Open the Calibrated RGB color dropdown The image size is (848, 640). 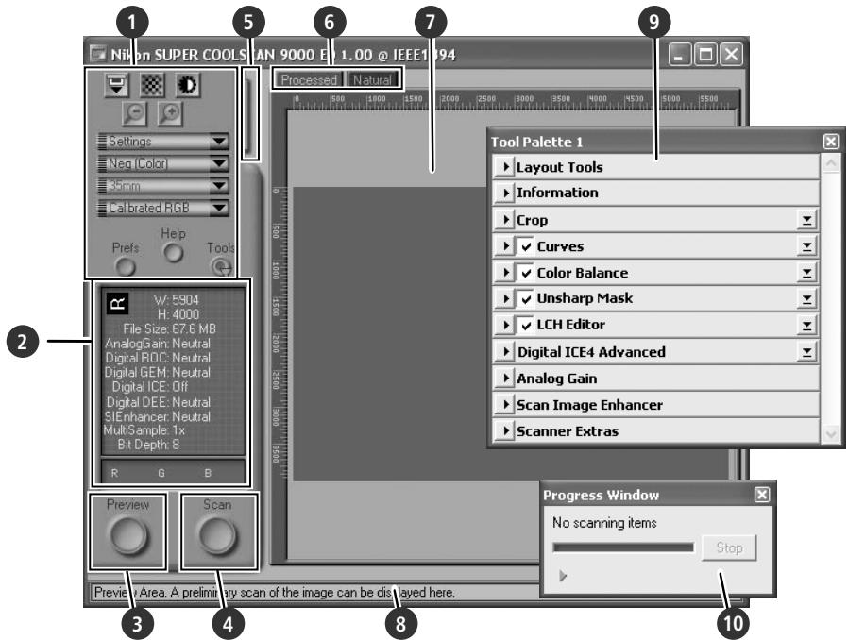(x=162, y=208)
